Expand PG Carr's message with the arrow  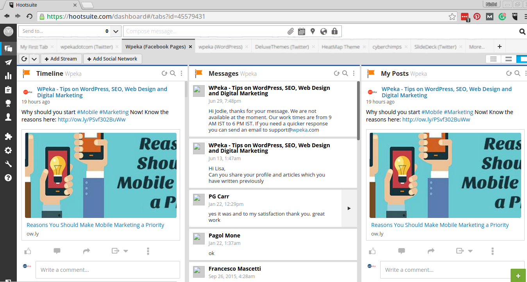[349, 208]
